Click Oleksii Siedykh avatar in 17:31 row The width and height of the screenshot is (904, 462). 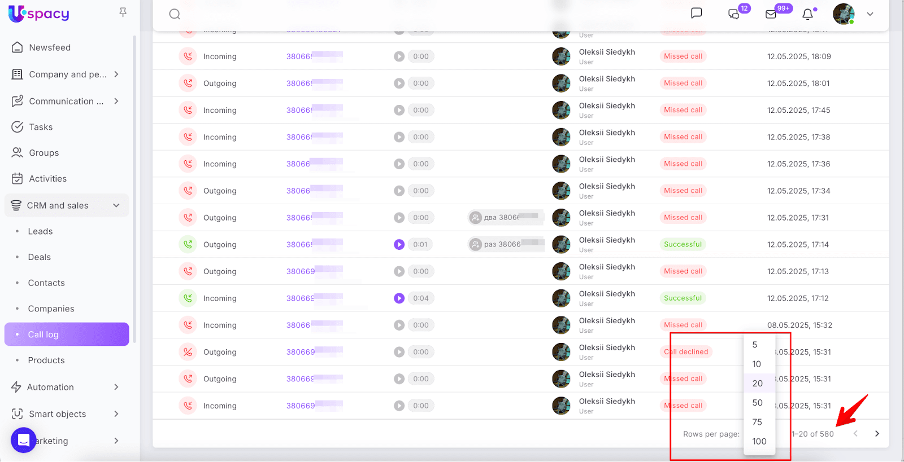tap(561, 217)
